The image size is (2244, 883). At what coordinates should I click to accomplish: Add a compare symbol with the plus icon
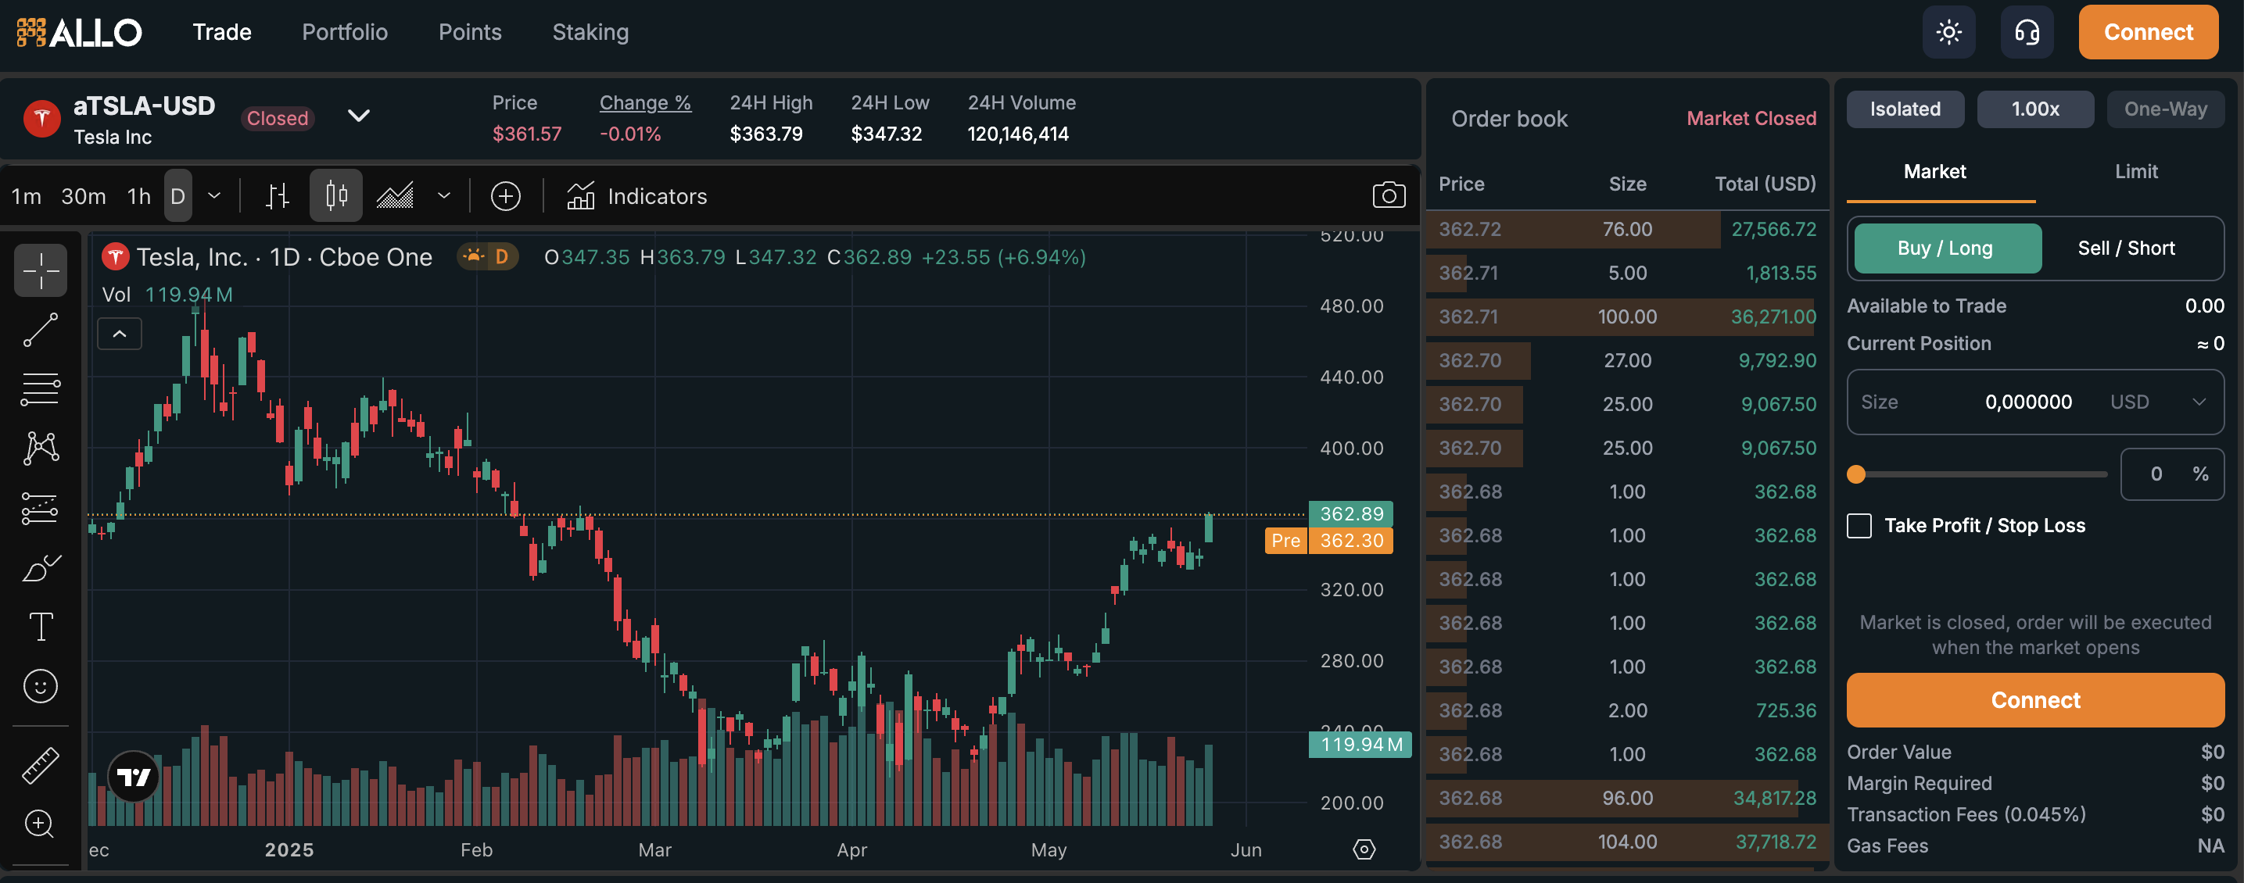point(505,196)
